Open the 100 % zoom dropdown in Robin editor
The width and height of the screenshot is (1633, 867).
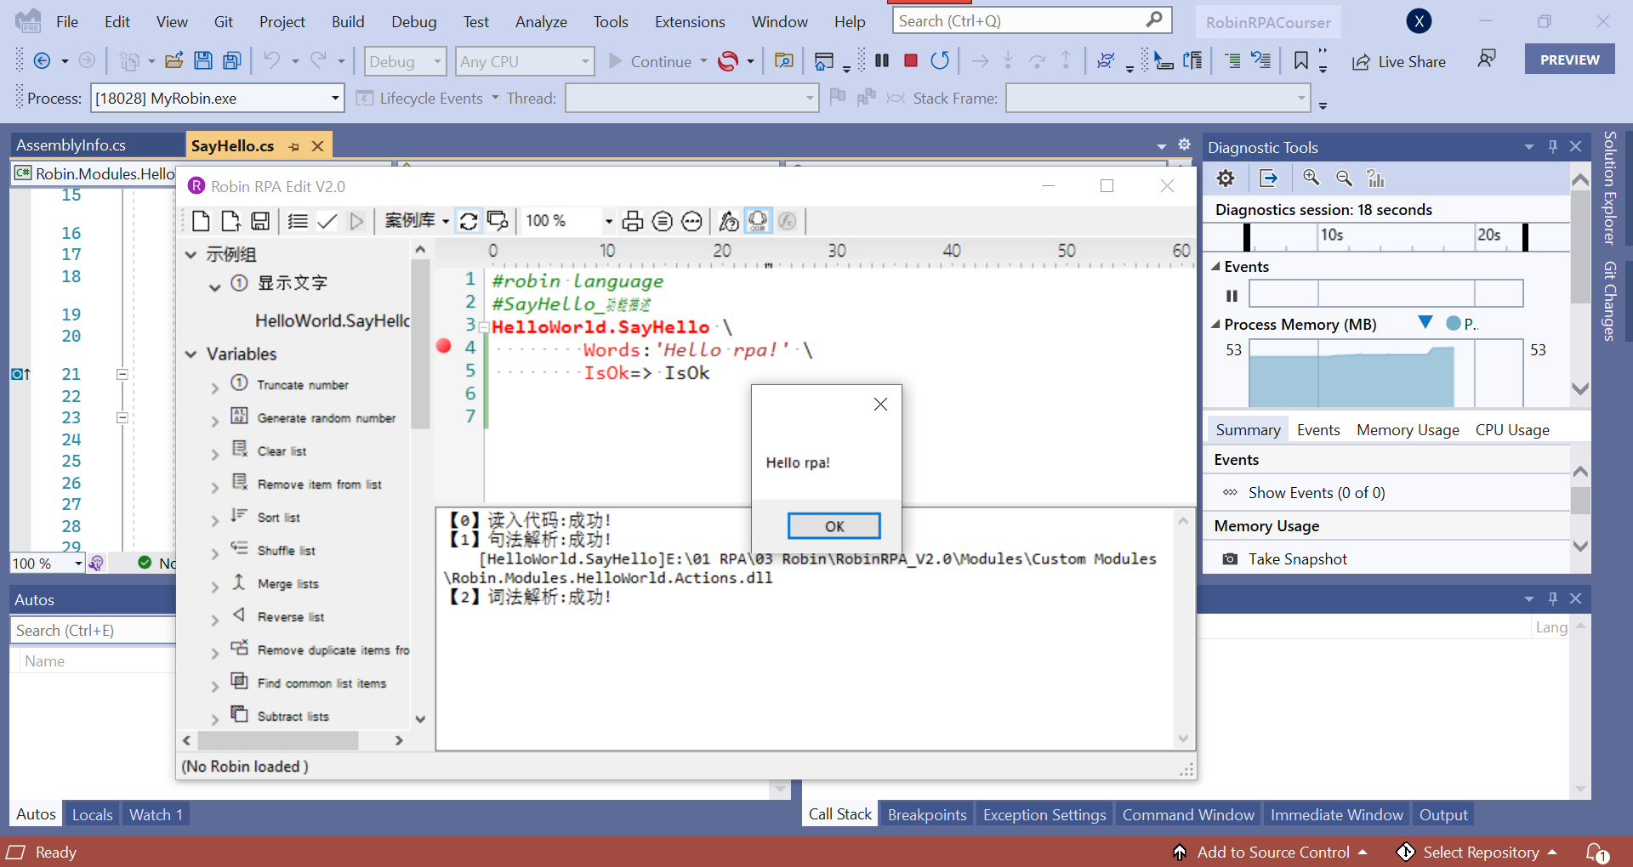click(608, 221)
